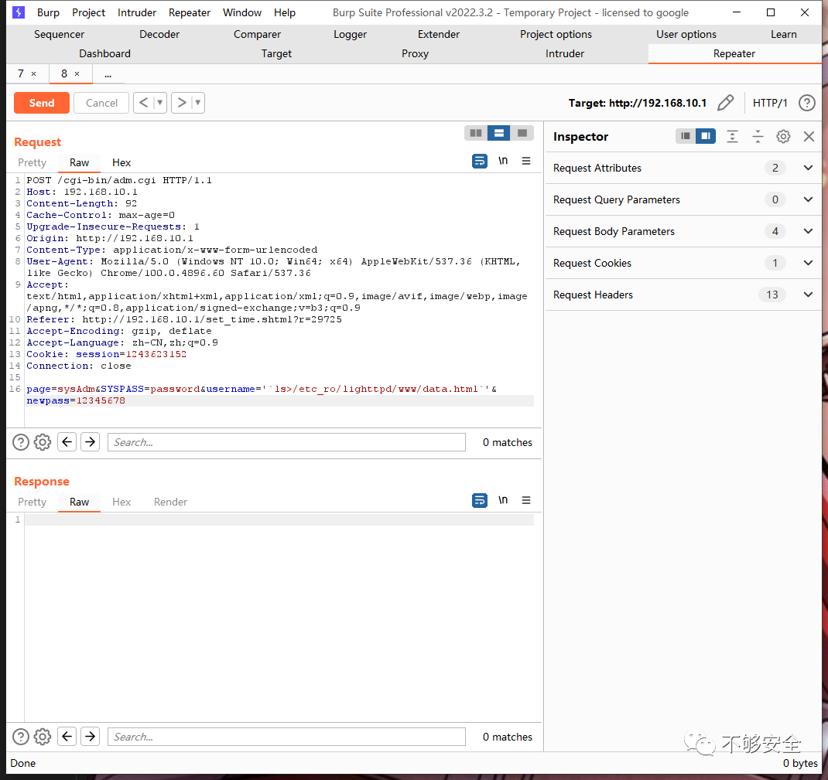
Task: Toggle word wrap in Request editor
Action: click(480, 161)
